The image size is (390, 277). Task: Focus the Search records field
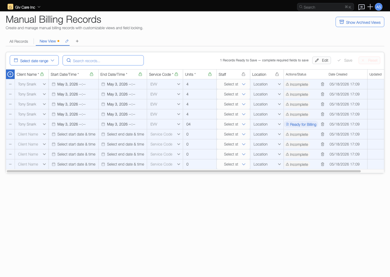click(103, 60)
